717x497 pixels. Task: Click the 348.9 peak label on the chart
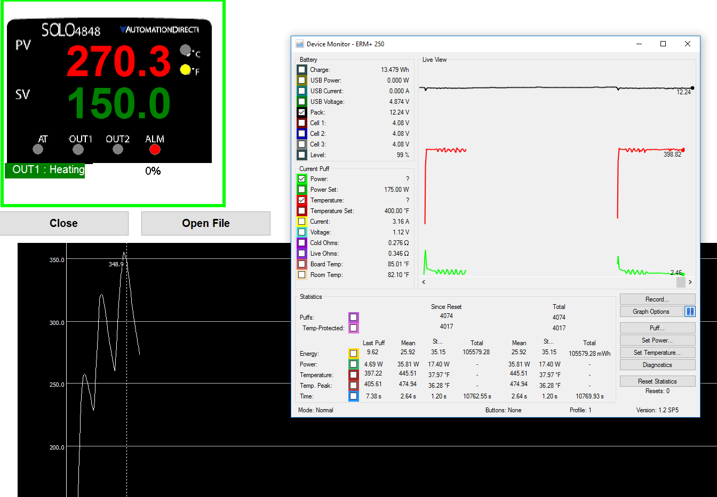tap(116, 264)
